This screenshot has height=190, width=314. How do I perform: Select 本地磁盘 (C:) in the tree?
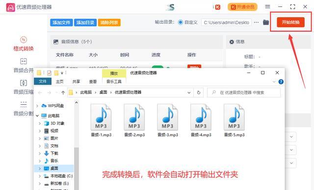click(61, 176)
